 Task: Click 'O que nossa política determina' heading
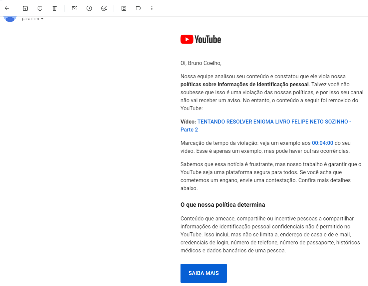(x=222, y=204)
